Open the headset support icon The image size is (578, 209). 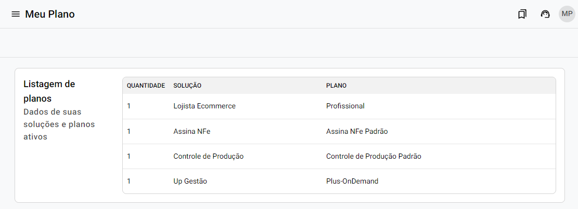coord(545,15)
